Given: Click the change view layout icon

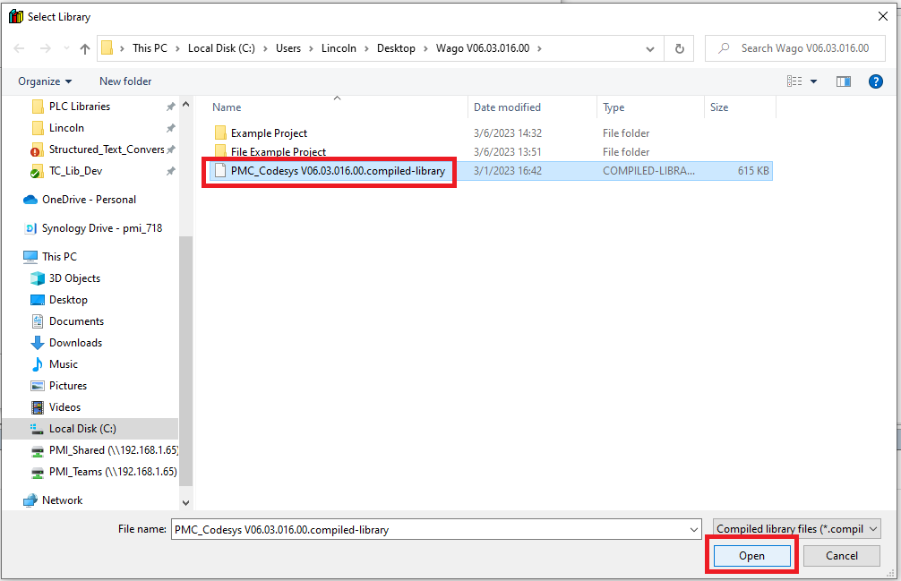Looking at the screenshot, I should click(794, 81).
